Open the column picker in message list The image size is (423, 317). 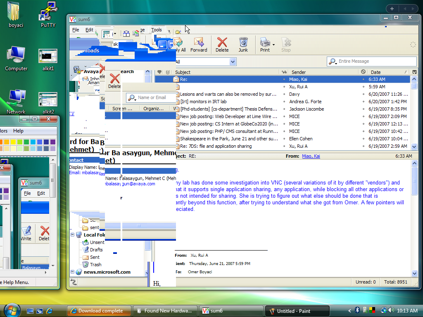[x=414, y=72]
